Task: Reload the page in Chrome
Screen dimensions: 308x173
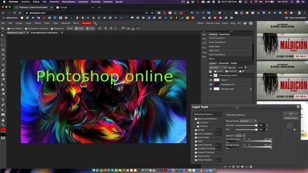Action: click(14, 13)
